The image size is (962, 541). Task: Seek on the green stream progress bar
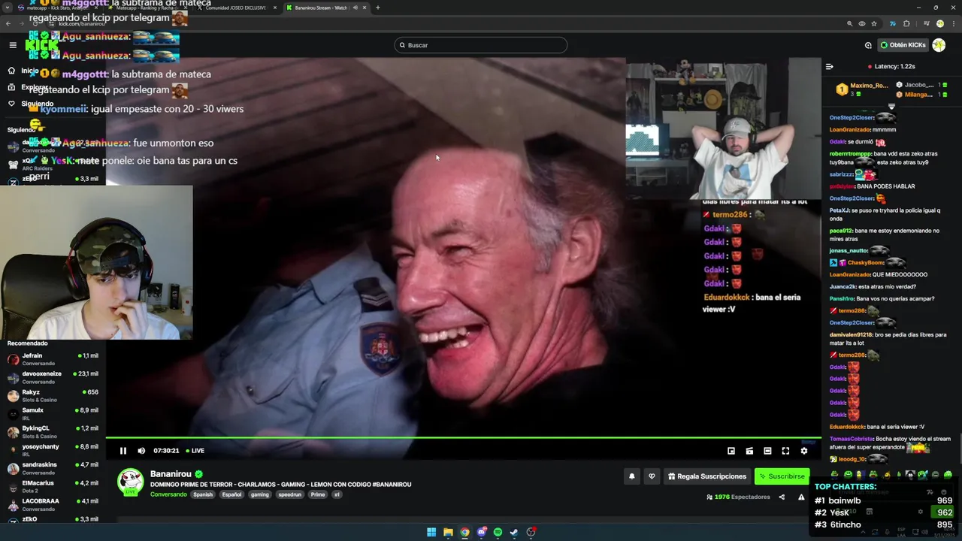[x=463, y=437]
